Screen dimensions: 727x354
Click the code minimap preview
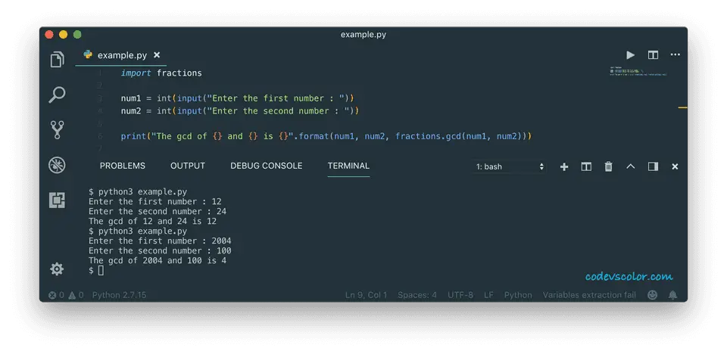[639, 71]
